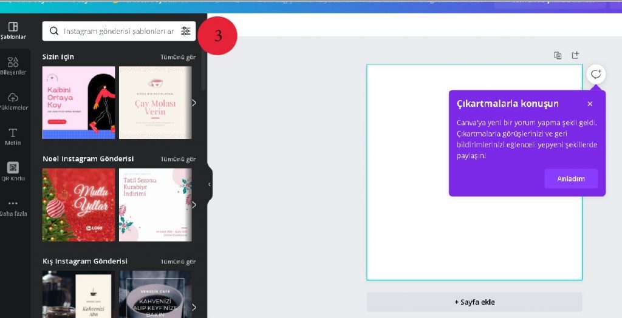Select the Mutlu Yıllar template thumbnail
Image resolution: width=622 pixels, height=318 pixels.
point(78,205)
